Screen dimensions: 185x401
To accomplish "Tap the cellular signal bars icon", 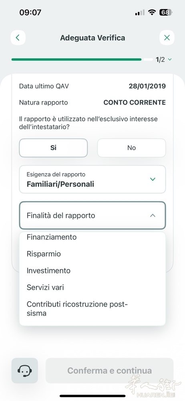I will pyautogui.click(x=139, y=12).
